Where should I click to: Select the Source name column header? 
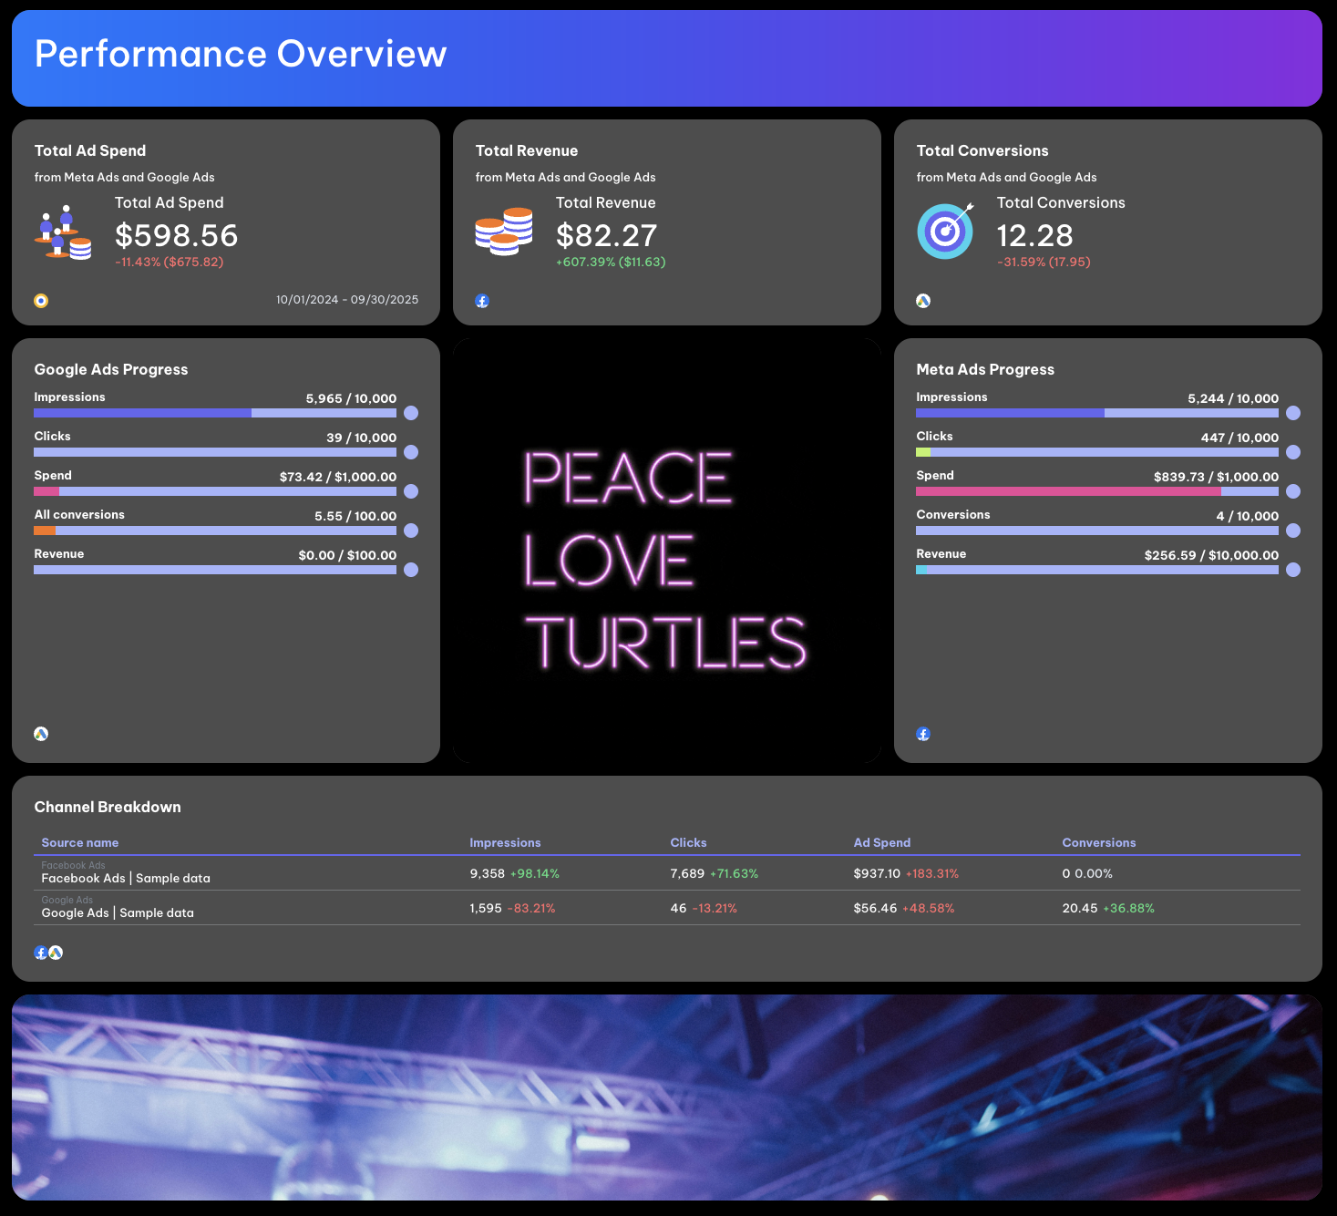(80, 842)
